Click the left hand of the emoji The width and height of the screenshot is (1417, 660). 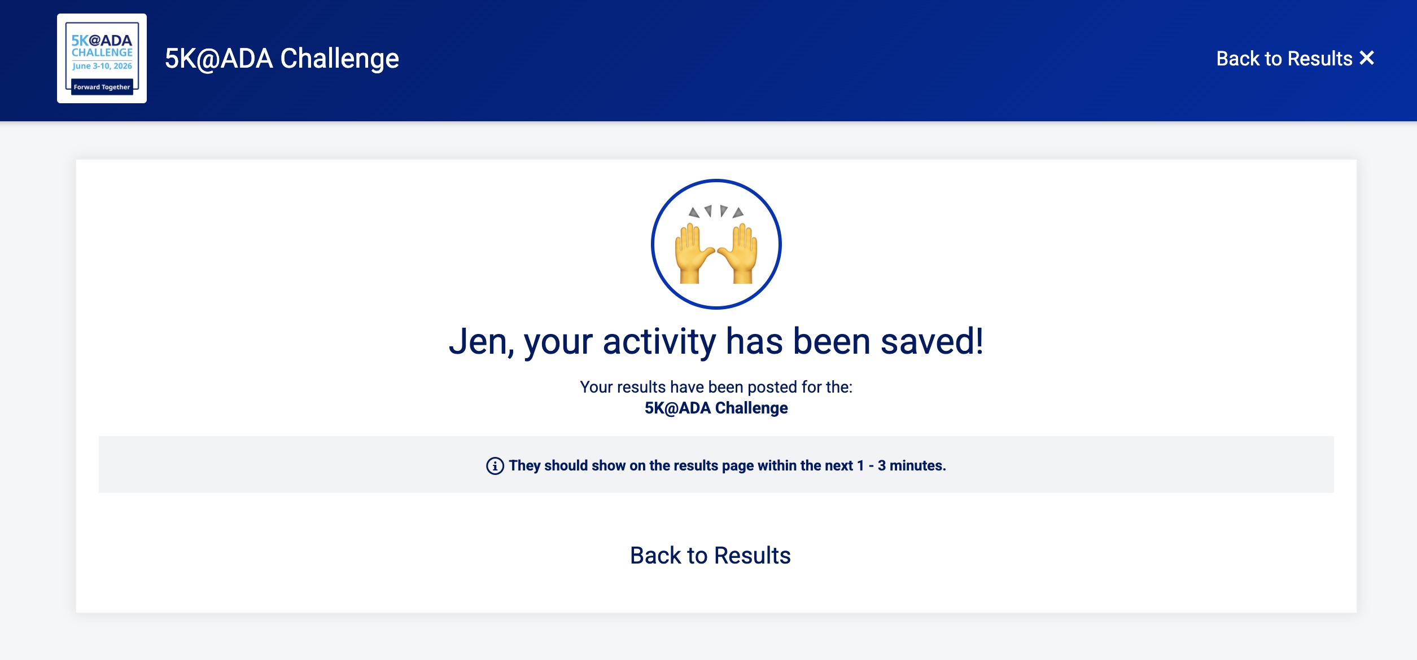(691, 254)
